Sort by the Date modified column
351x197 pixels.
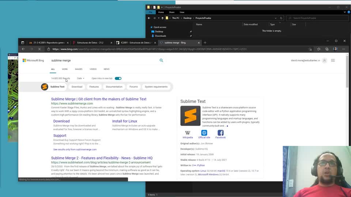click(250, 24)
